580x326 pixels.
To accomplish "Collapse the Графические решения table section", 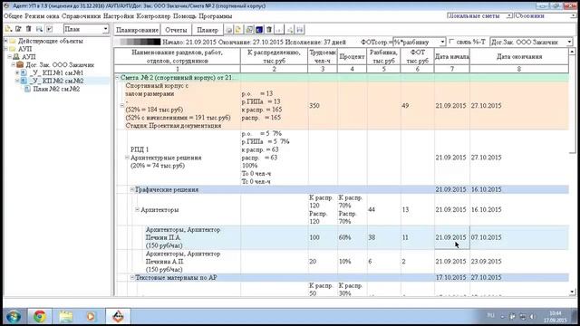I will 132,189.
